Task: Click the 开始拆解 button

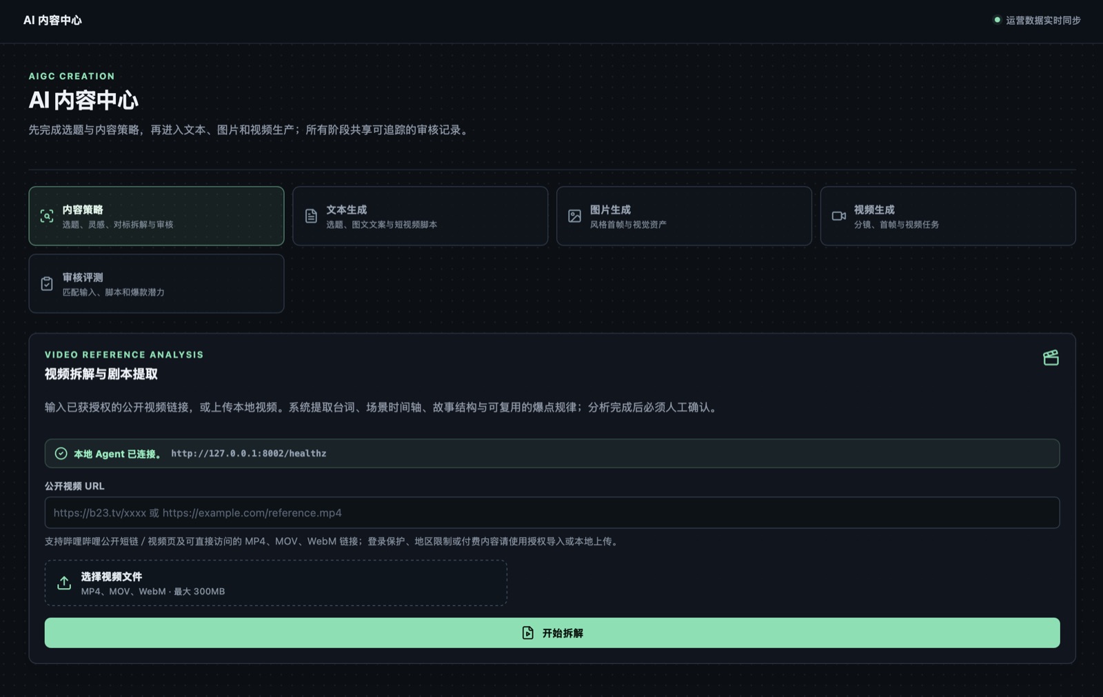Action: point(552,633)
